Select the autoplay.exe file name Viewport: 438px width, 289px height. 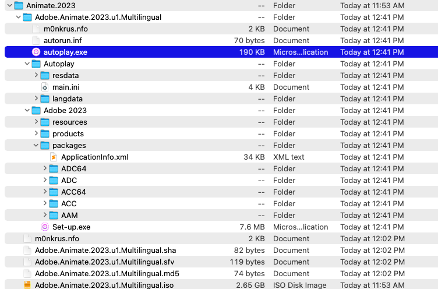65,52
